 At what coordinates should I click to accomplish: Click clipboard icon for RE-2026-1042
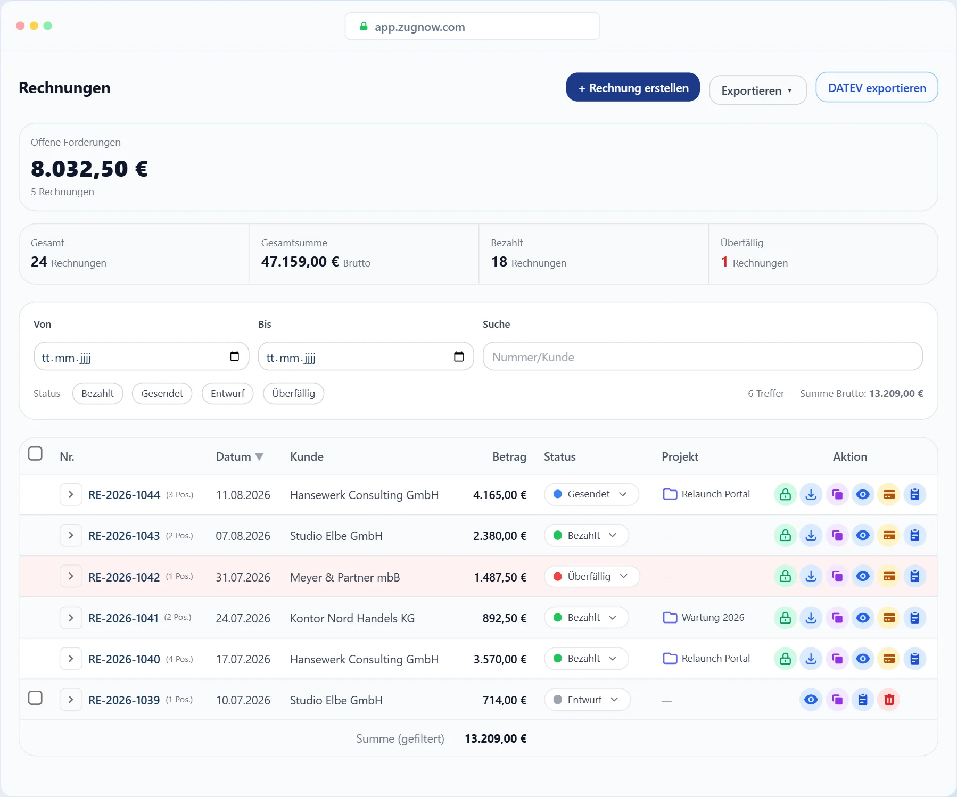[x=915, y=577]
